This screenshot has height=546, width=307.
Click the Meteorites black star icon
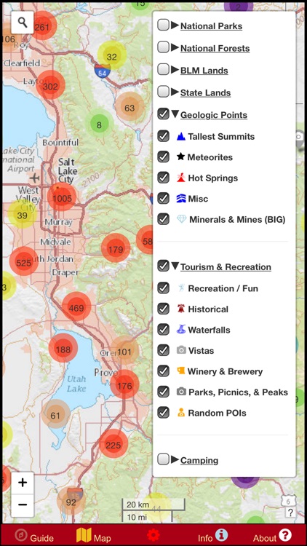click(180, 157)
